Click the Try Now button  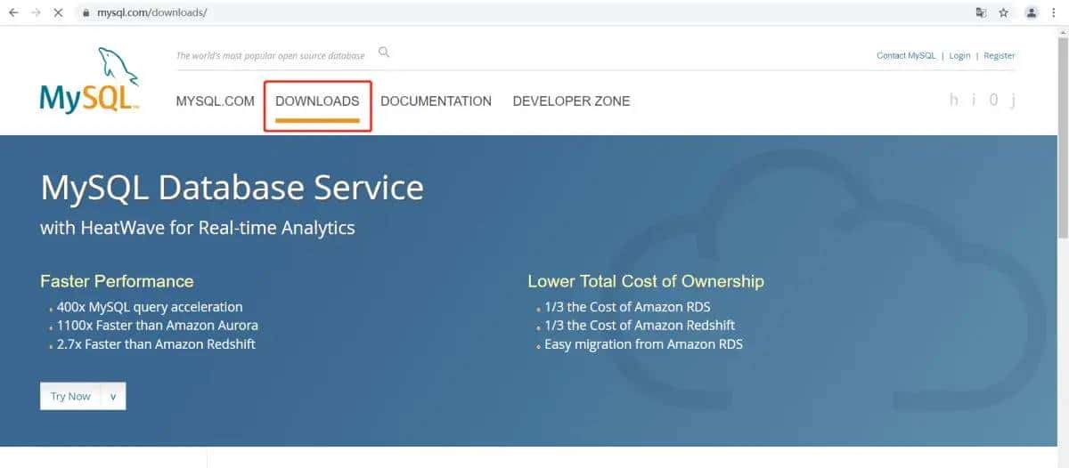point(70,396)
